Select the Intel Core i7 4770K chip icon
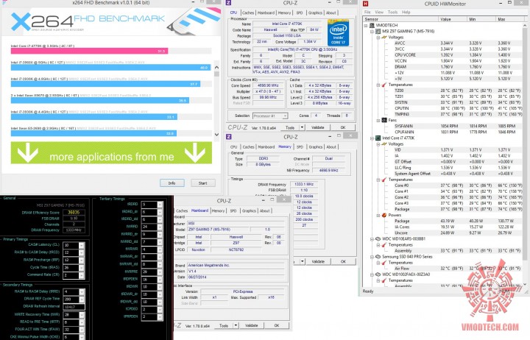 click(x=378, y=138)
